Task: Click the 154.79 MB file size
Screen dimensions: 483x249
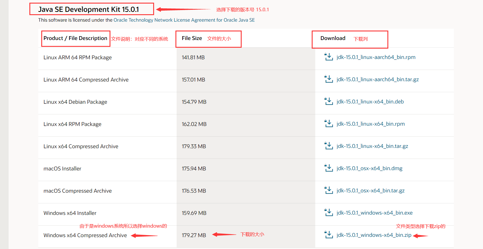Action: [194, 102]
